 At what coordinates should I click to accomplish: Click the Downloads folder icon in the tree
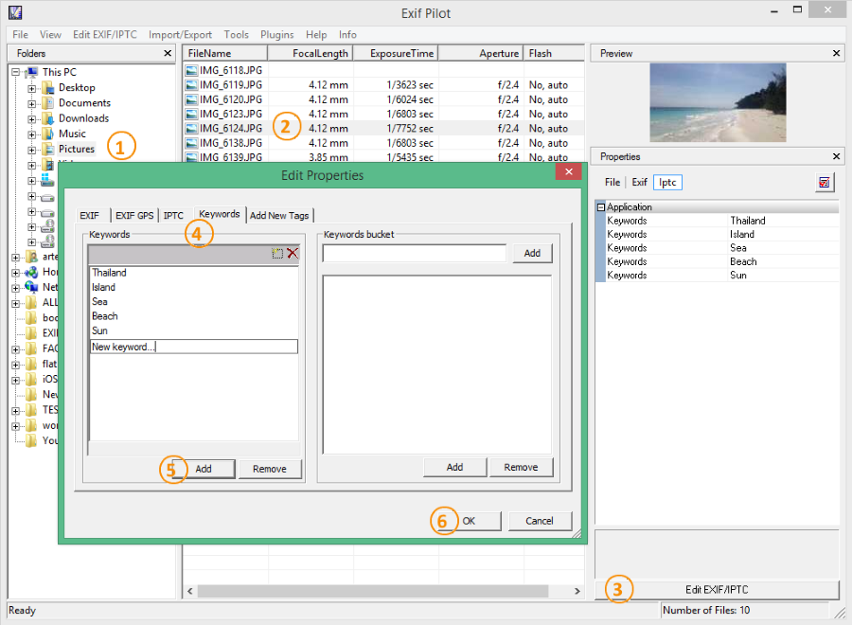click(x=48, y=118)
